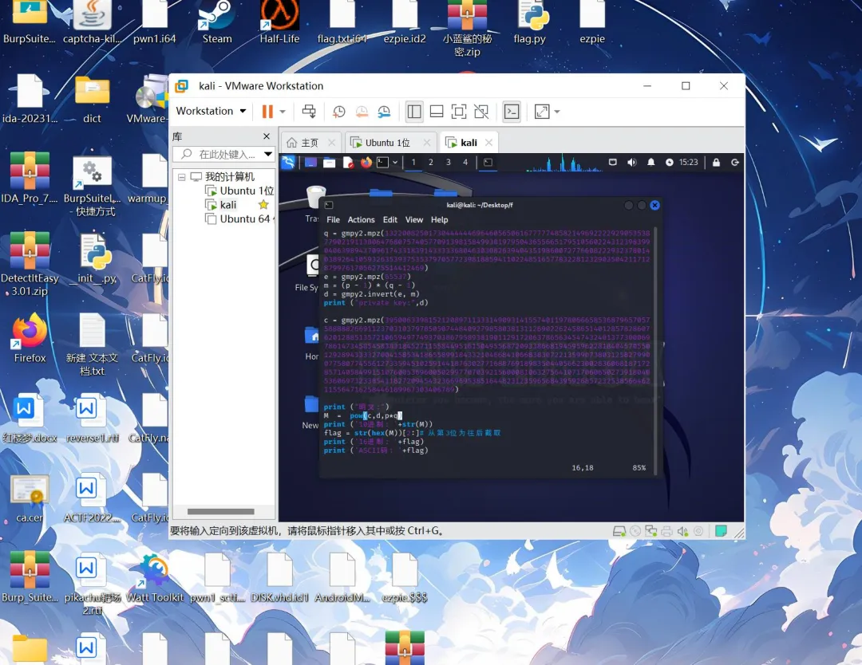The height and width of the screenshot is (665, 862).
Task: Click sound card status icon
Action: click(x=682, y=531)
